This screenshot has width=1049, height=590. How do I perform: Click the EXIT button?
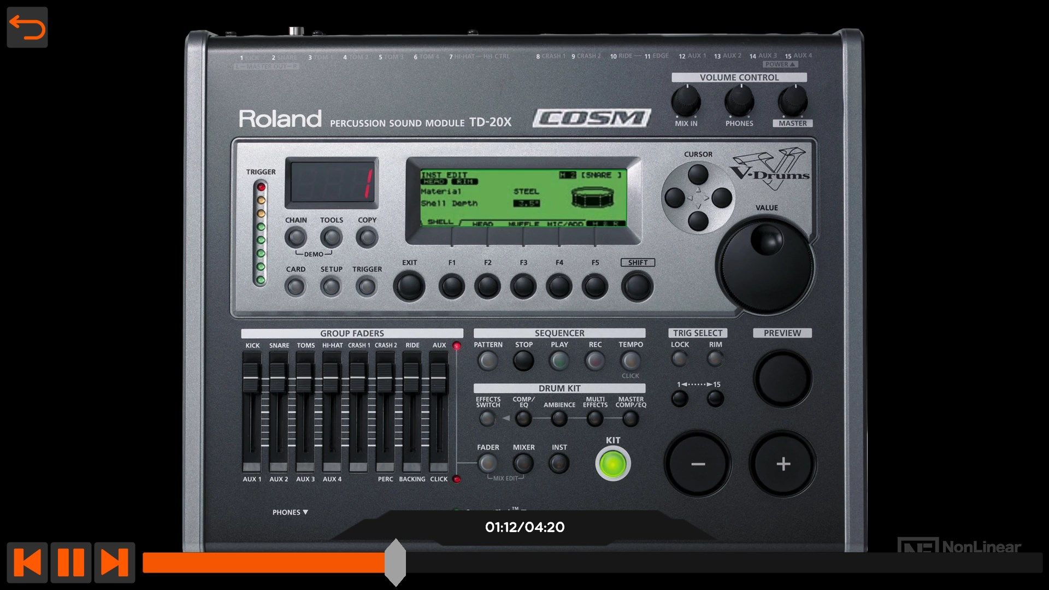point(409,286)
